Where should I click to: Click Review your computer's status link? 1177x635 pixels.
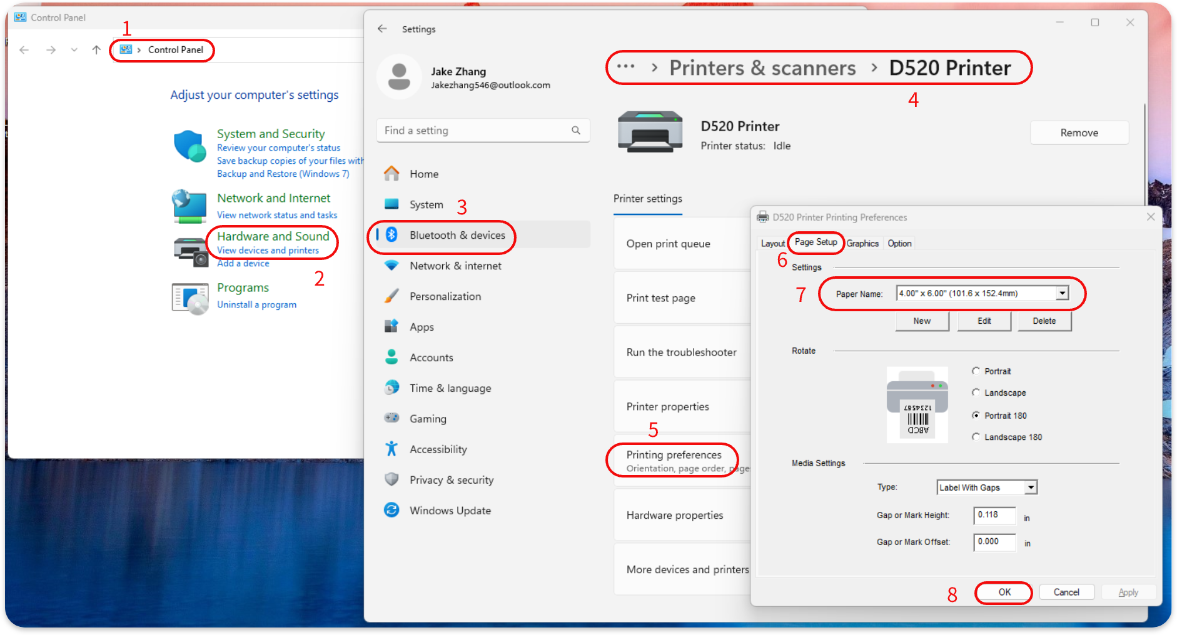click(278, 147)
